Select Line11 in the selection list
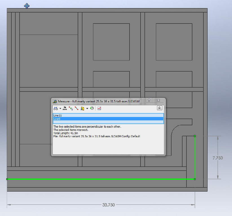Screen dimensions: 232x216 [108, 115]
